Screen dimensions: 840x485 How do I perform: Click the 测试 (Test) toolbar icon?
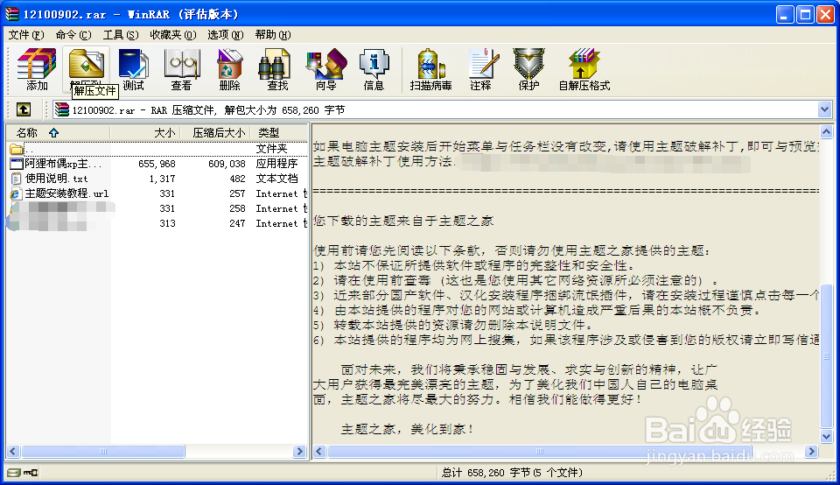133,69
